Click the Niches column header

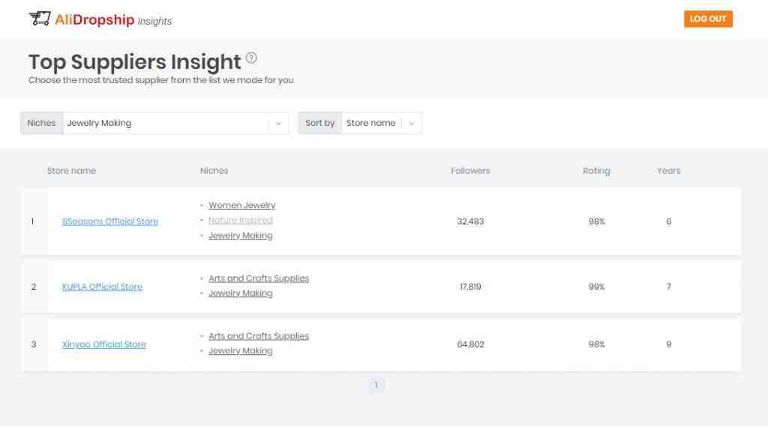[x=214, y=171]
